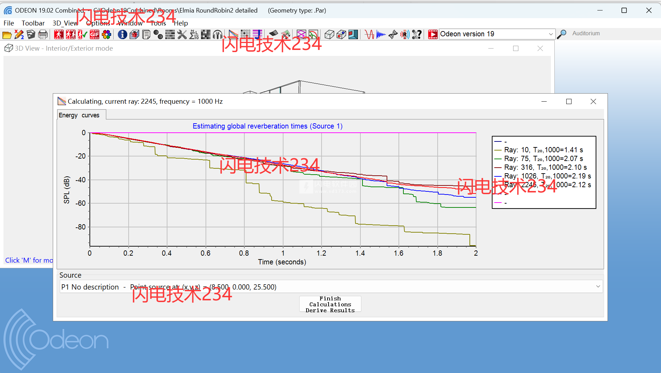Open the brick wall materials list icon
The image size is (661, 373).
(x=170, y=35)
